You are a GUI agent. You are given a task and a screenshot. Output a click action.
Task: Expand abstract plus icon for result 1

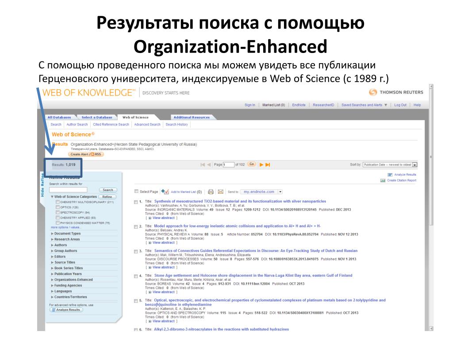click(x=150, y=218)
